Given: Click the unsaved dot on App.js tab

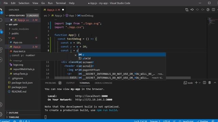Looking at the screenshot, I should tap(63, 10).
